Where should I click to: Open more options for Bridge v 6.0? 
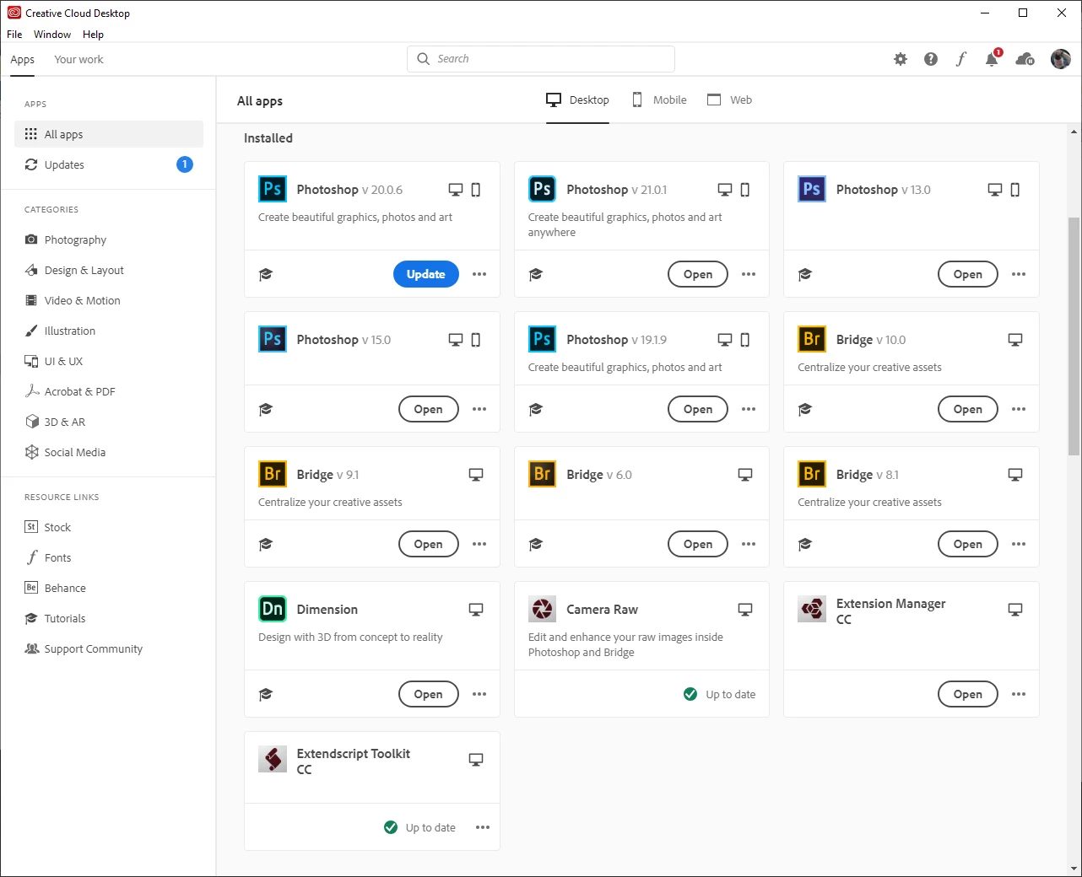(x=749, y=544)
